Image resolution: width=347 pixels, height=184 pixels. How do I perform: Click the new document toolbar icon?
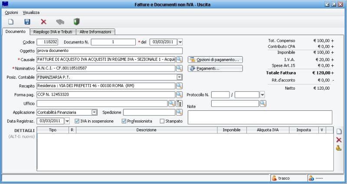click(11, 21)
